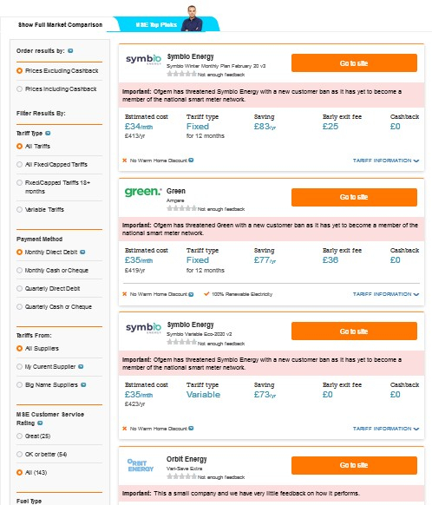
Task: Click the Symbio Energy logo in first result
Action: [143, 60]
